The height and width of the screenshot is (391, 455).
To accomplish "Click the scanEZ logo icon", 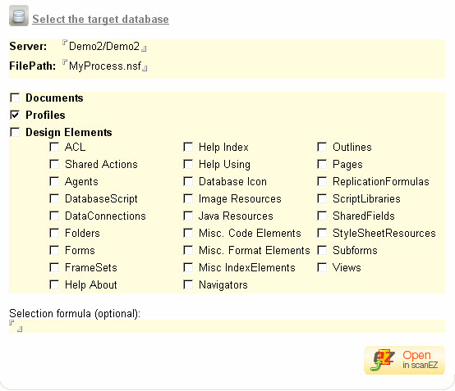I will pyautogui.click(x=382, y=360).
